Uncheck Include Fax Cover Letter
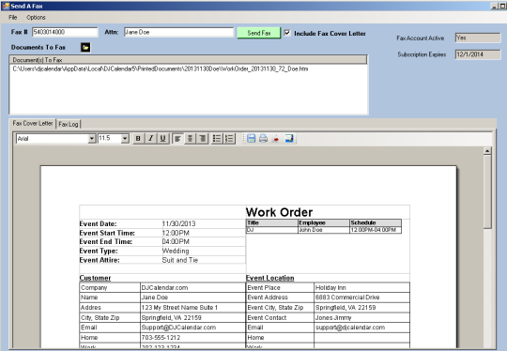This screenshot has width=507, height=351. click(x=287, y=33)
